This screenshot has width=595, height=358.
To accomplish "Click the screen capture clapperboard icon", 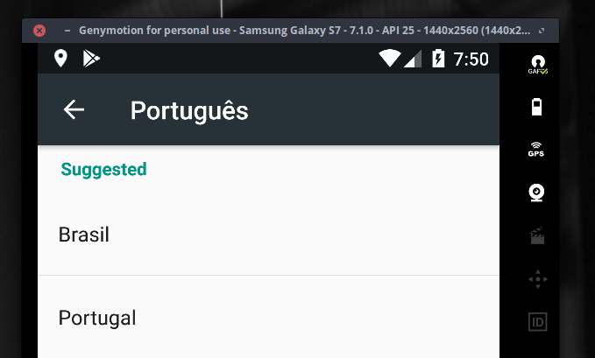I will (x=537, y=235).
